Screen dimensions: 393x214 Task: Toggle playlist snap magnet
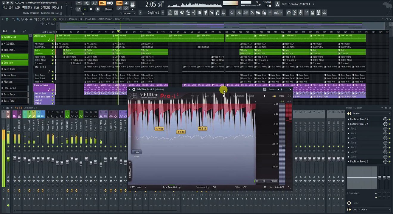click(x=7, y=19)
